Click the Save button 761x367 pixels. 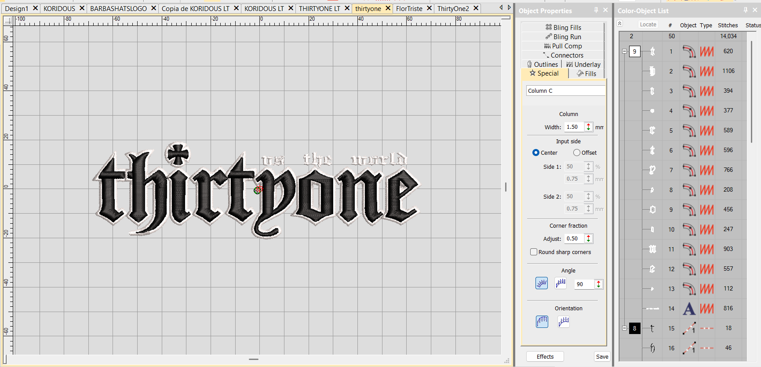[602, 356]
